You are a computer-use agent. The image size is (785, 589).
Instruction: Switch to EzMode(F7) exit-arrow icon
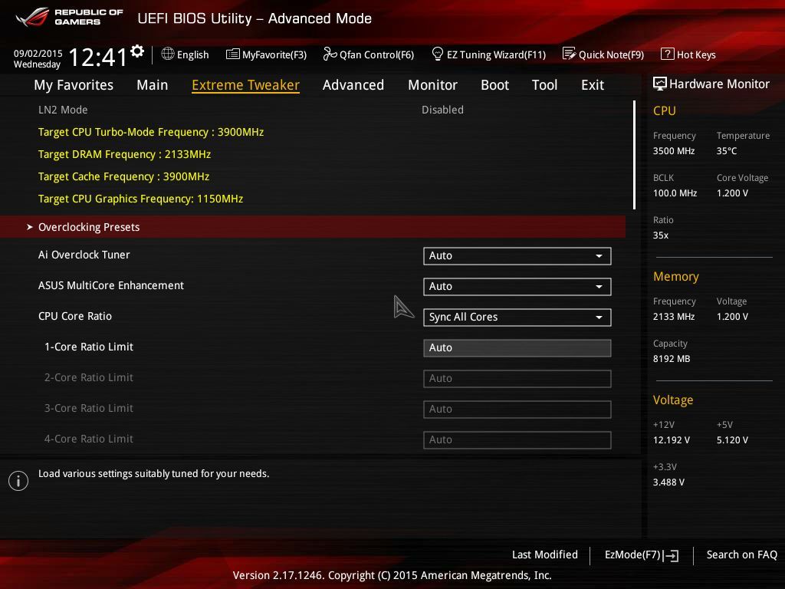click(x=671, y=555)
